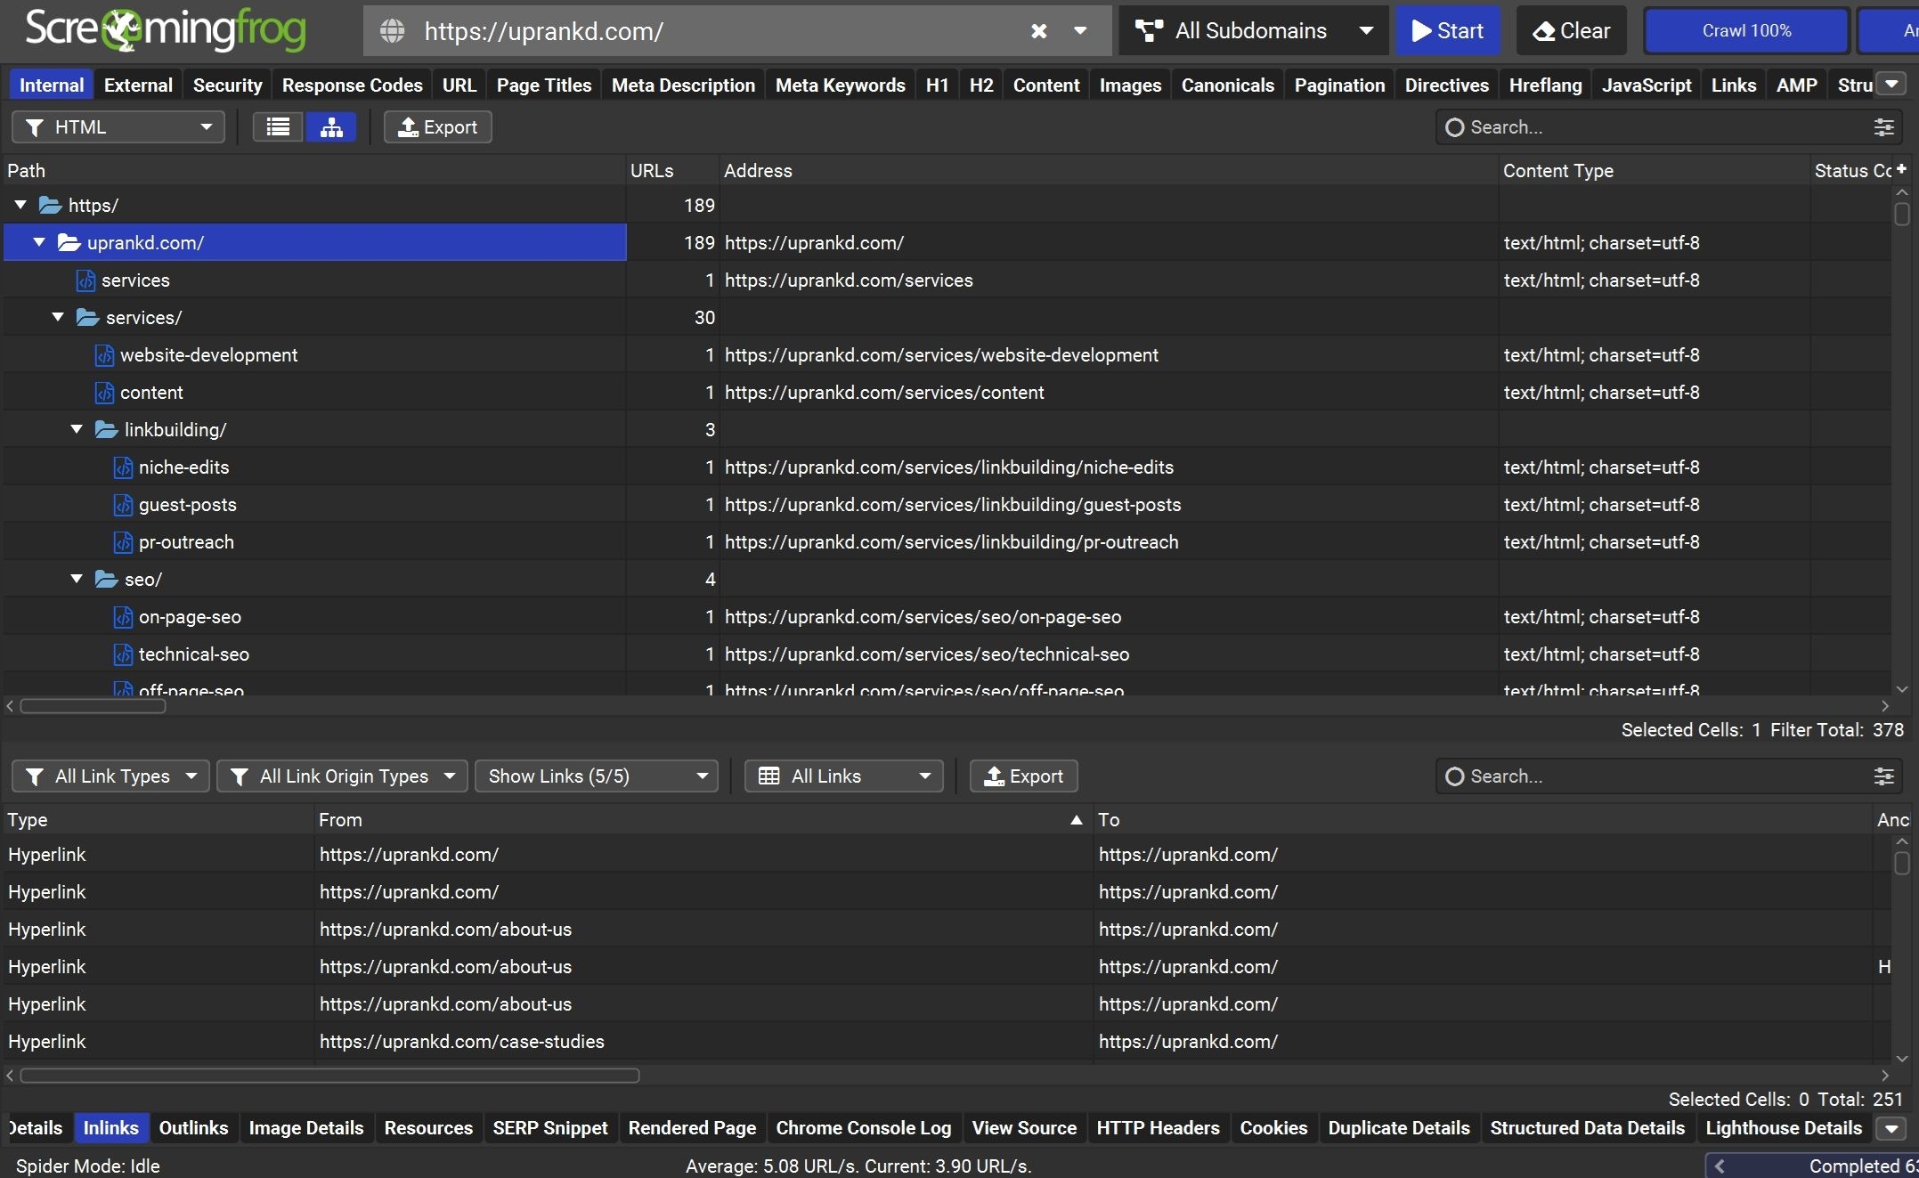This screenshot has width=1919, height=1178.
Task: Open the All Links dropdown
Action: [843, 776]
